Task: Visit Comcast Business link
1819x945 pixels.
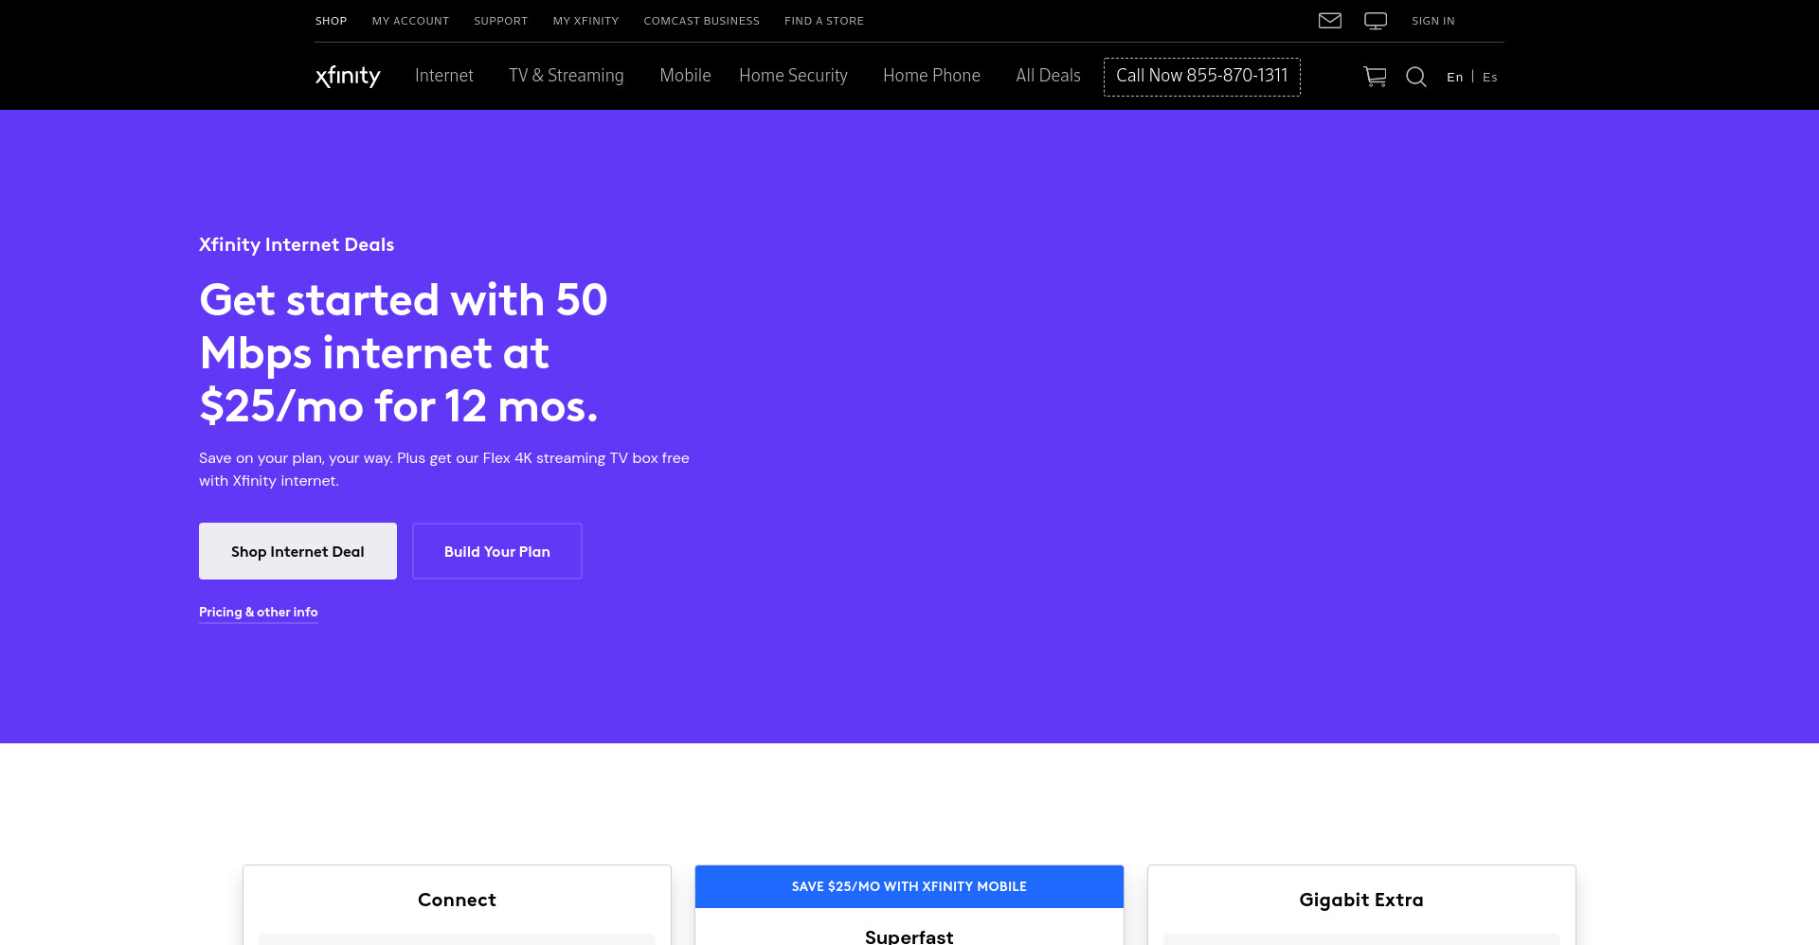Action: [x=701, y=21]
